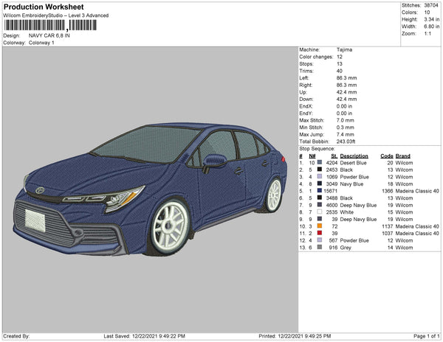Select the Machine value Tajima
443x342 pixels.
click(x=343, y=49)
